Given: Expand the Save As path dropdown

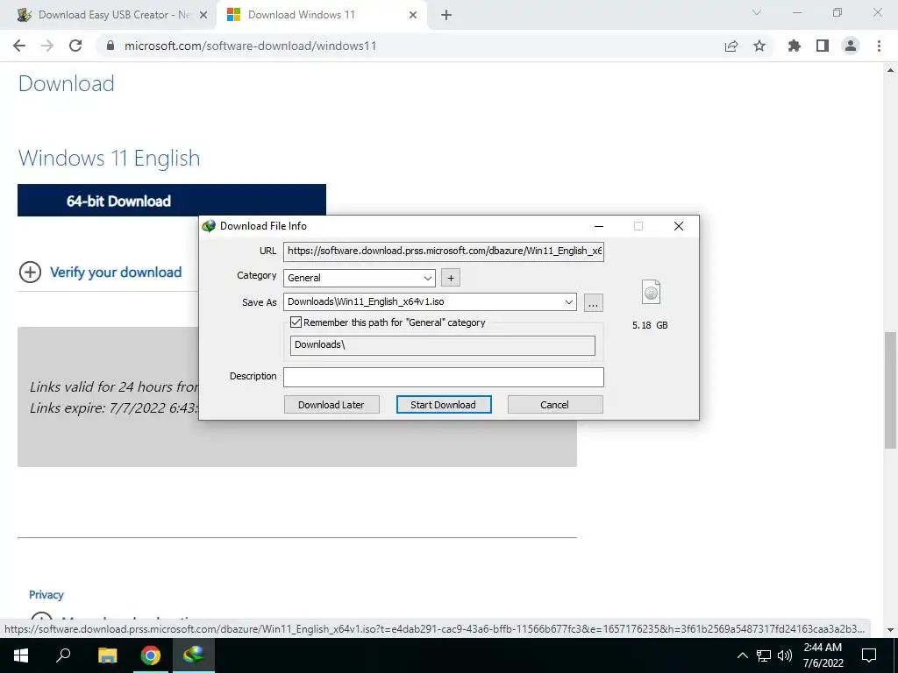Looking at the screenshot, I should pos(568,301).
